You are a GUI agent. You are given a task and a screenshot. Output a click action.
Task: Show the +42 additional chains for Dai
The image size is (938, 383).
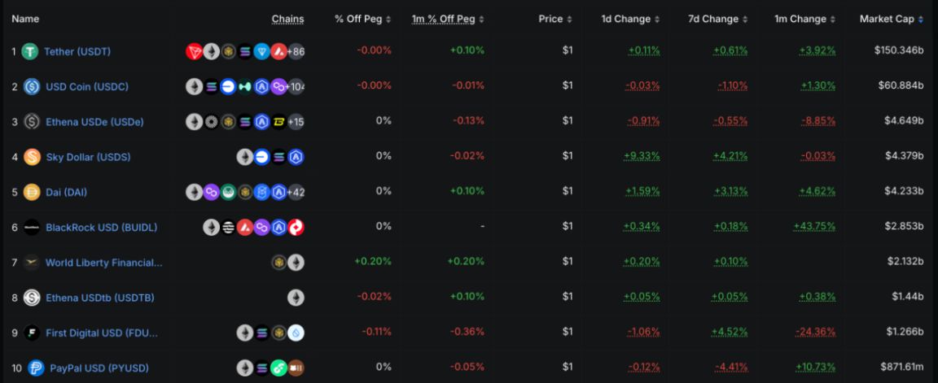[296, 192]
